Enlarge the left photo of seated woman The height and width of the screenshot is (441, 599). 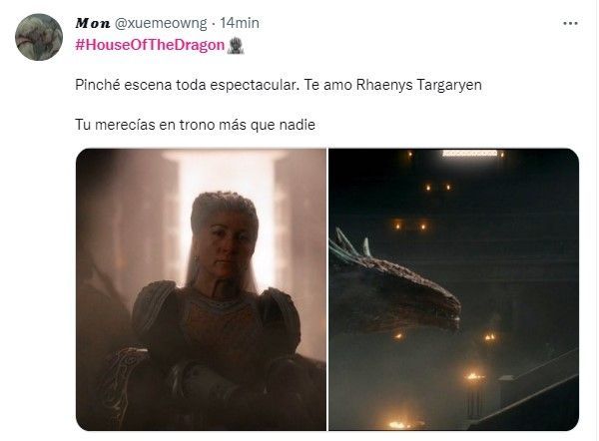[x=201, y=289]
